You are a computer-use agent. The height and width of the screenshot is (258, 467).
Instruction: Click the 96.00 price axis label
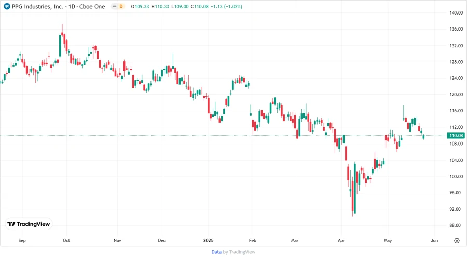click(x=456, y=193)
